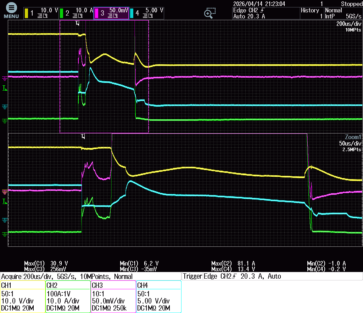
Task: Open channel 4 5.00 V scale setting
Action: pos(155,10)
